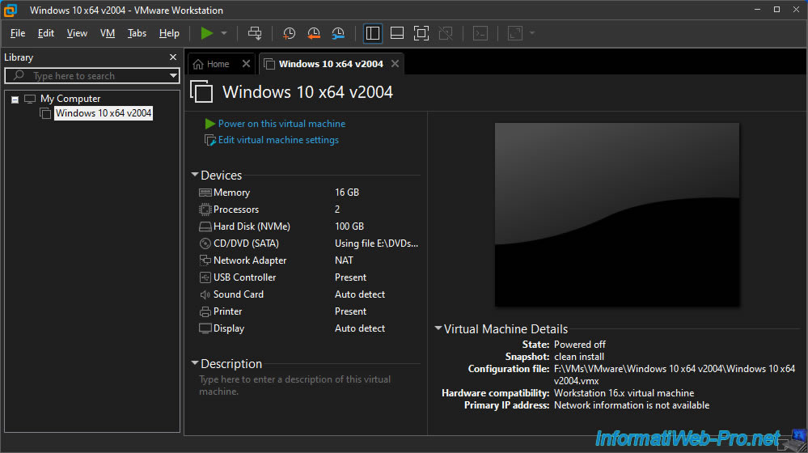808x453 pixels.
Task: Click the VMware Workstation title bar icon
Action: (x=11, y=10)
